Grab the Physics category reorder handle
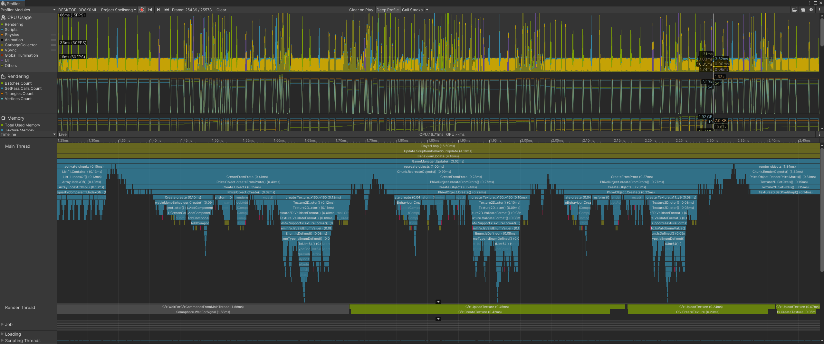The image size is (824, 344). pos(53,35)
